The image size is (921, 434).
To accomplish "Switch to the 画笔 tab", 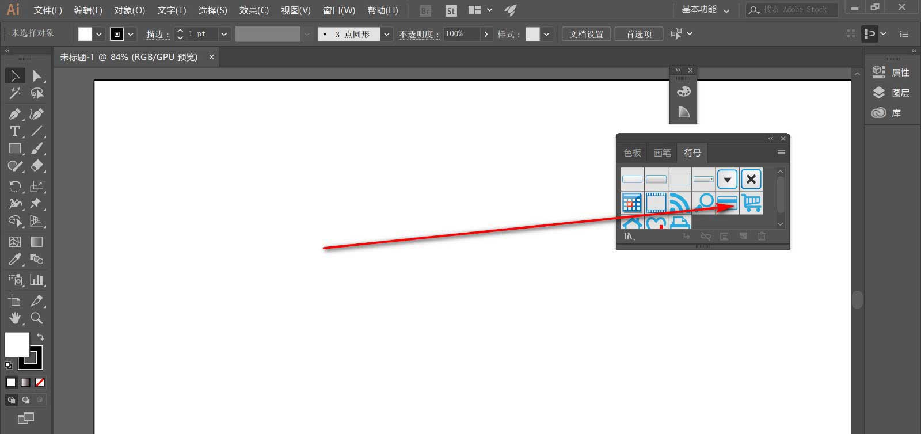I will coord(662,153).
